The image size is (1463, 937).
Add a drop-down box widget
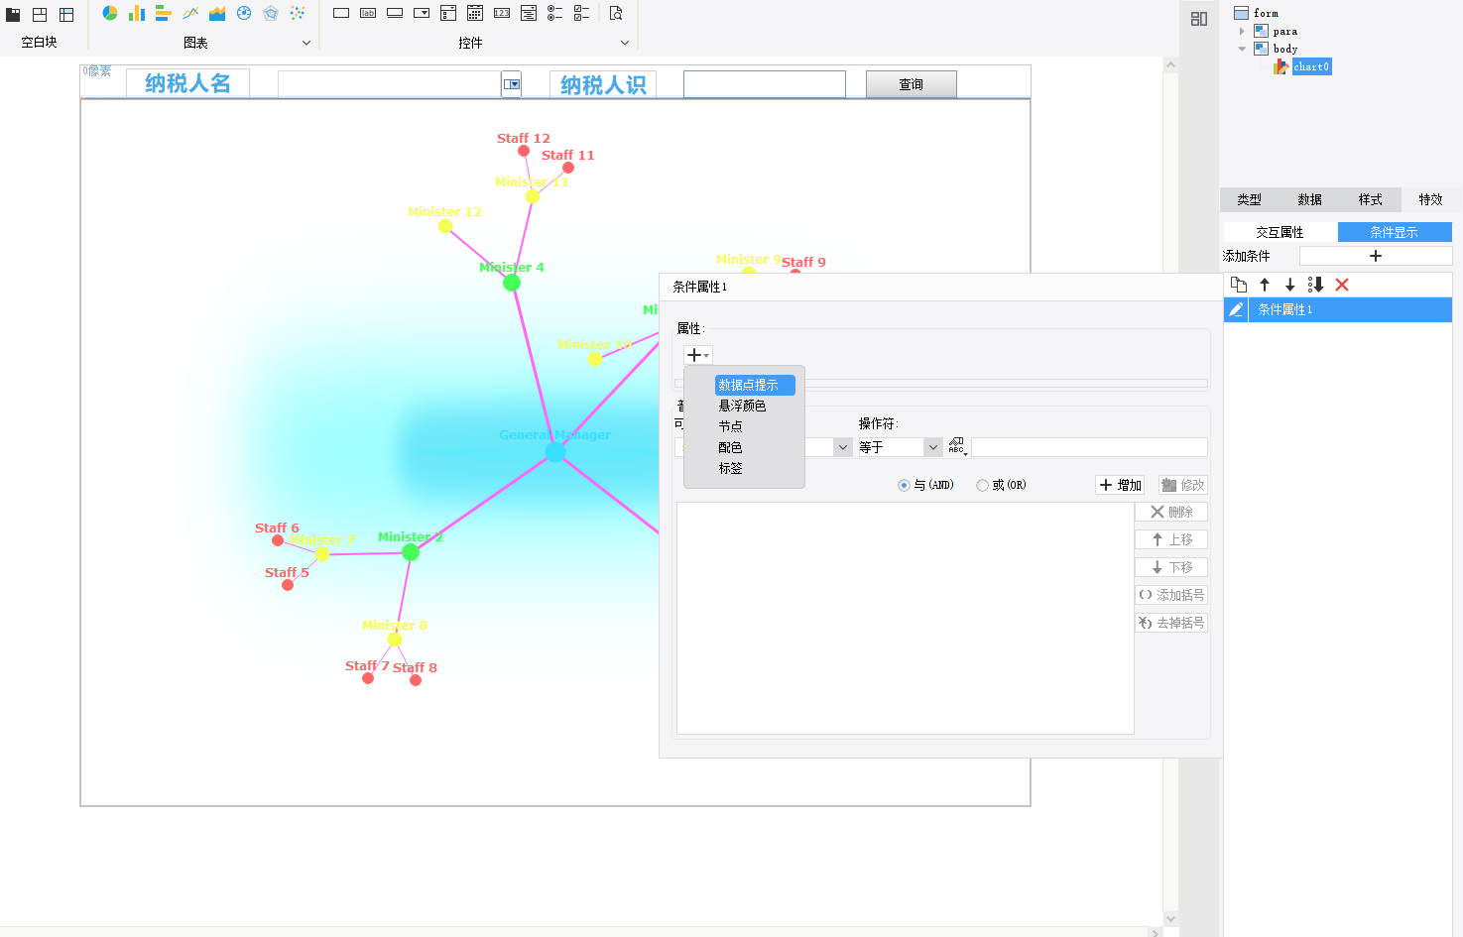click(x=422, y=13)
